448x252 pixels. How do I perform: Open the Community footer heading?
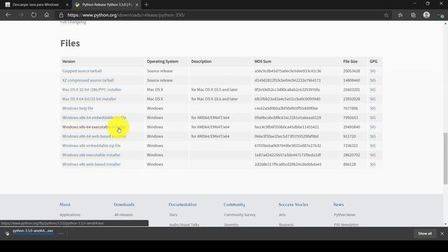tap(234, 204)
